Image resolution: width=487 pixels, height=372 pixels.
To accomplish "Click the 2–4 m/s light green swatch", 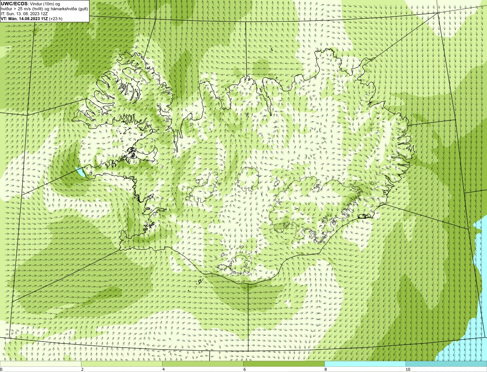I will pyautogui.click(x=121, y=364).
